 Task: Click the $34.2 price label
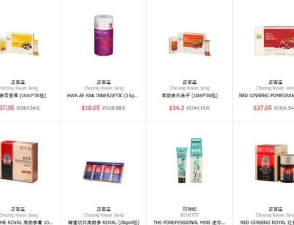tap(177, 108)
